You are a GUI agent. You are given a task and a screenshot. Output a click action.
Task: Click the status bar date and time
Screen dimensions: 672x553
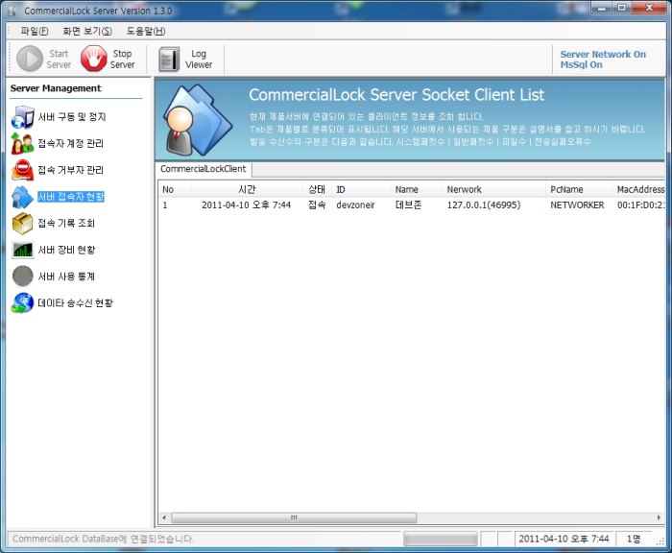tap(564, 539)
